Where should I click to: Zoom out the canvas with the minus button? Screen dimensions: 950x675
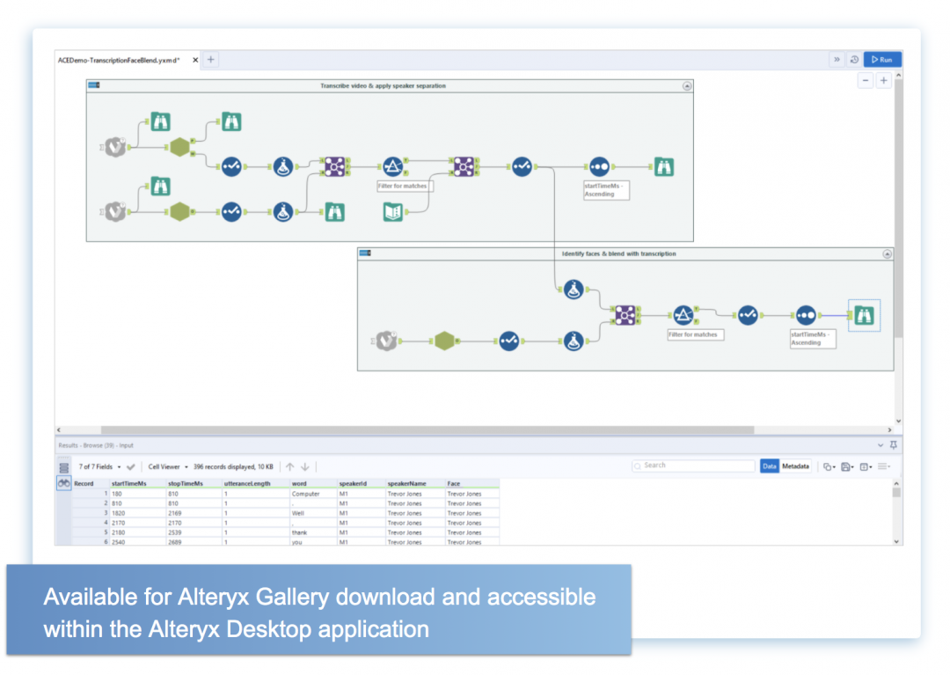tap(866, 81)
